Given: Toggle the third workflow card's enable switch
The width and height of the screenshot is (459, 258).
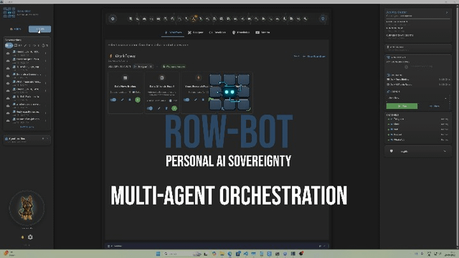Looking at the screenshot, I should pos(186,100).
